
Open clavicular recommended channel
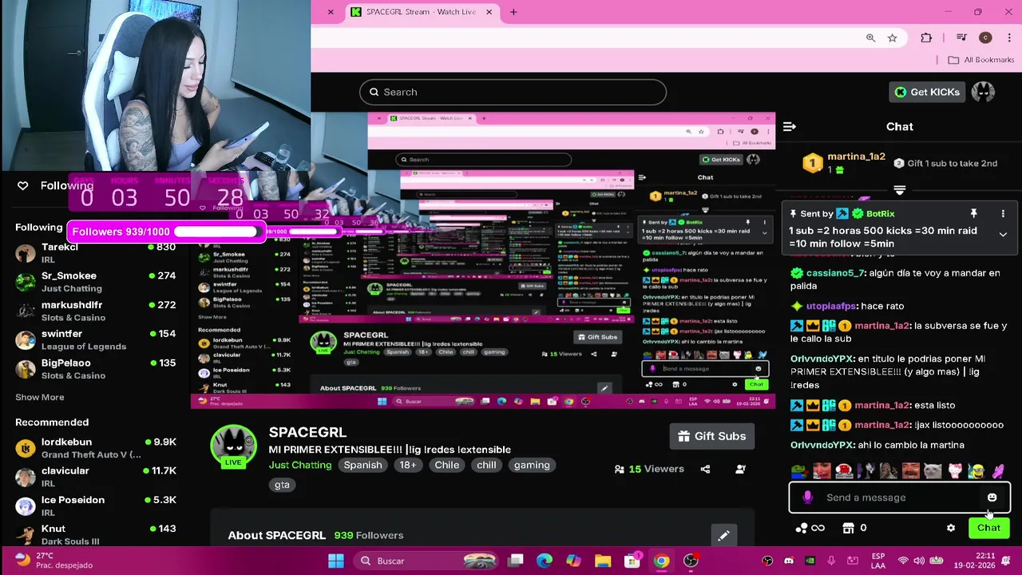pos(96,477)
